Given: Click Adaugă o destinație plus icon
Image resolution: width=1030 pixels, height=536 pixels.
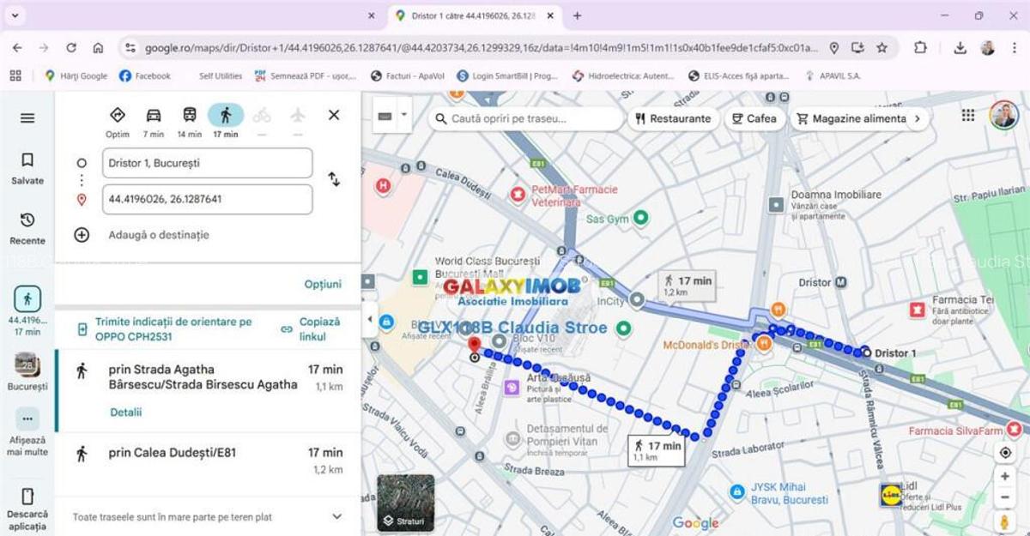Looking at the screenshot, I should (82, 235).
